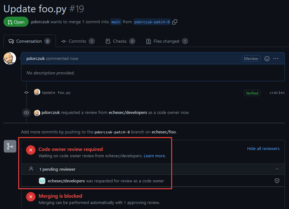Click the echesec/developers team avatar

pyautogui.click(x=42, y=181)
